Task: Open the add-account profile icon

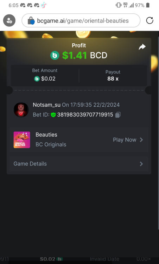Action: 9,20
